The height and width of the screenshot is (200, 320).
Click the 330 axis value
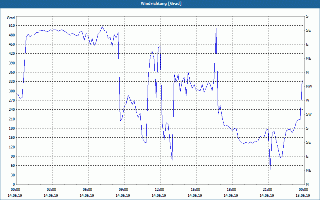pos(12,82)
